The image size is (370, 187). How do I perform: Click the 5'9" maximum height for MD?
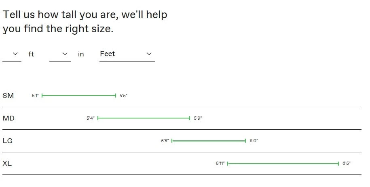click(198, 118)
